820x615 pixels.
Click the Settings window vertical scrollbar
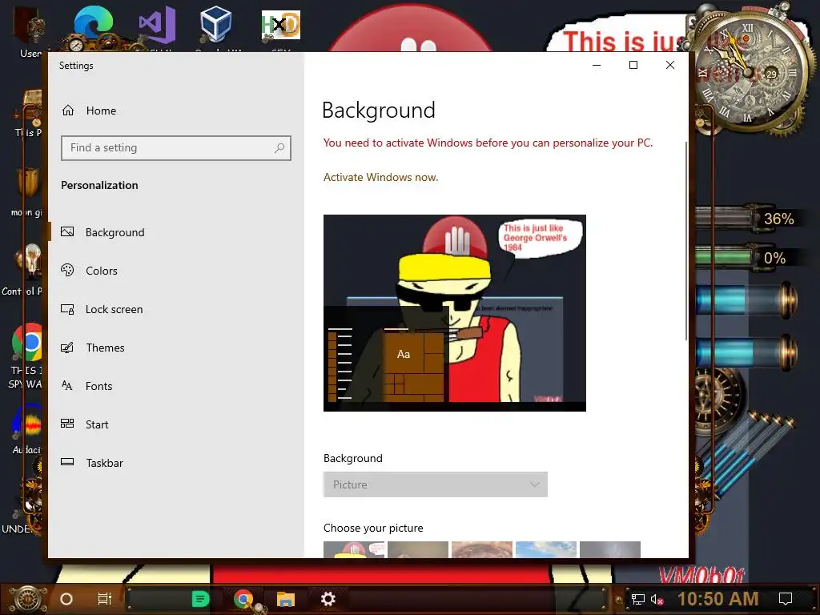685,240
